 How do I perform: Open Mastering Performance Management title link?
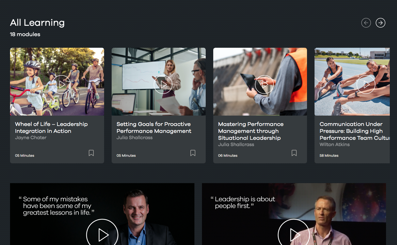pos(251,131)
